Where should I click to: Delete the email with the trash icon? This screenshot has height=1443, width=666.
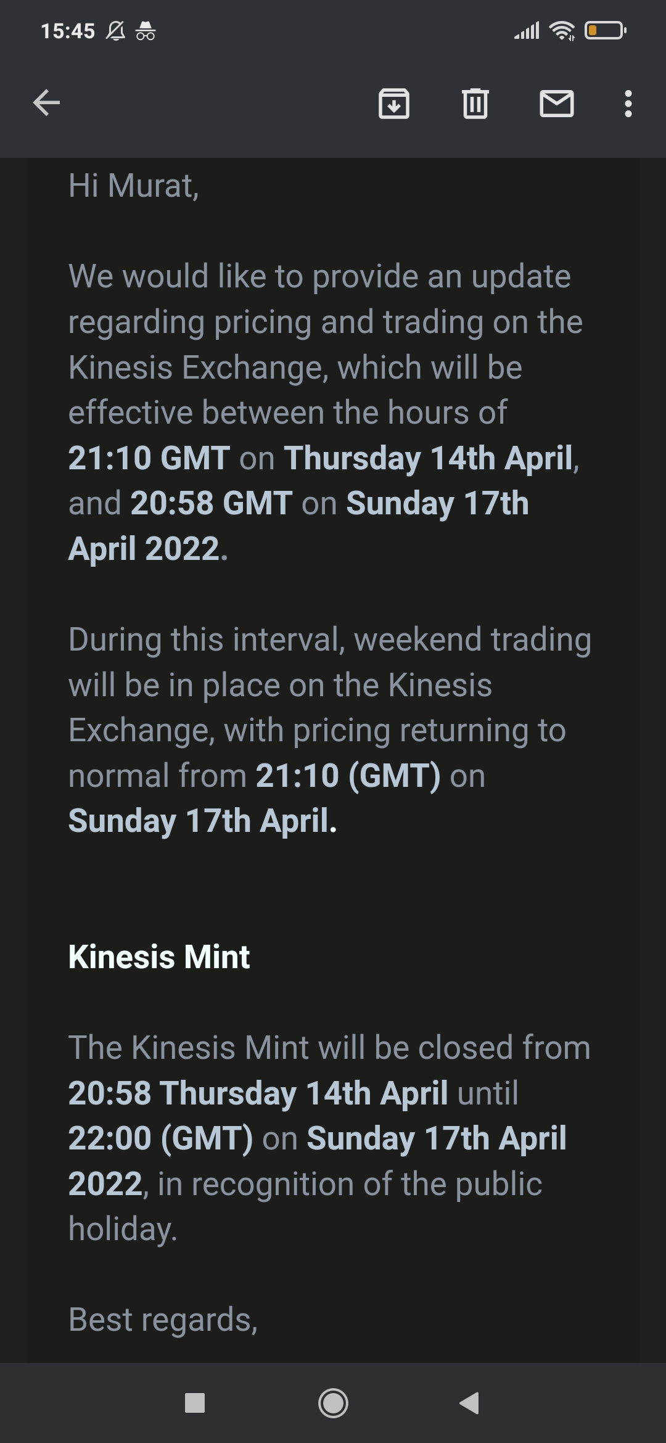475,103
